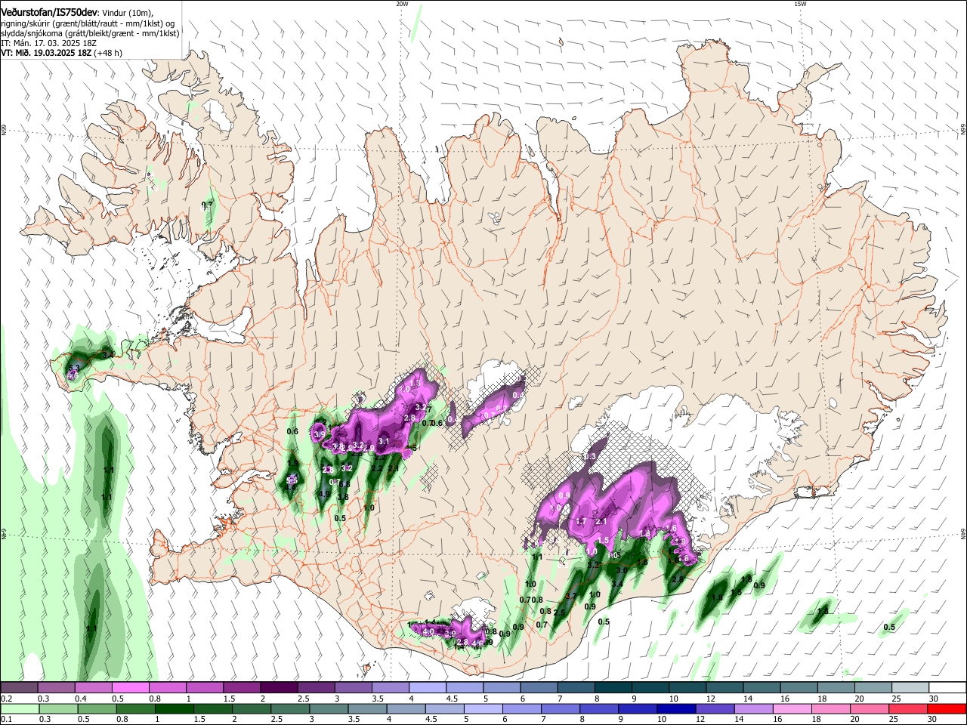The width and height of the screenshot is (967, 725).
Task: Select the bright red rain swatch at 30
Action: pos(947,708)
